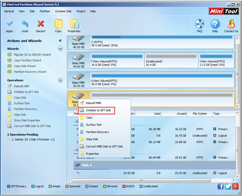
Task: Click Initialize to GPT Disk in Operations panel
Action: 26,92
